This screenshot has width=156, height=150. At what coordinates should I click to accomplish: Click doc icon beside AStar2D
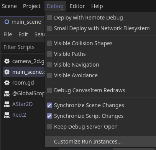coord(7,104)
